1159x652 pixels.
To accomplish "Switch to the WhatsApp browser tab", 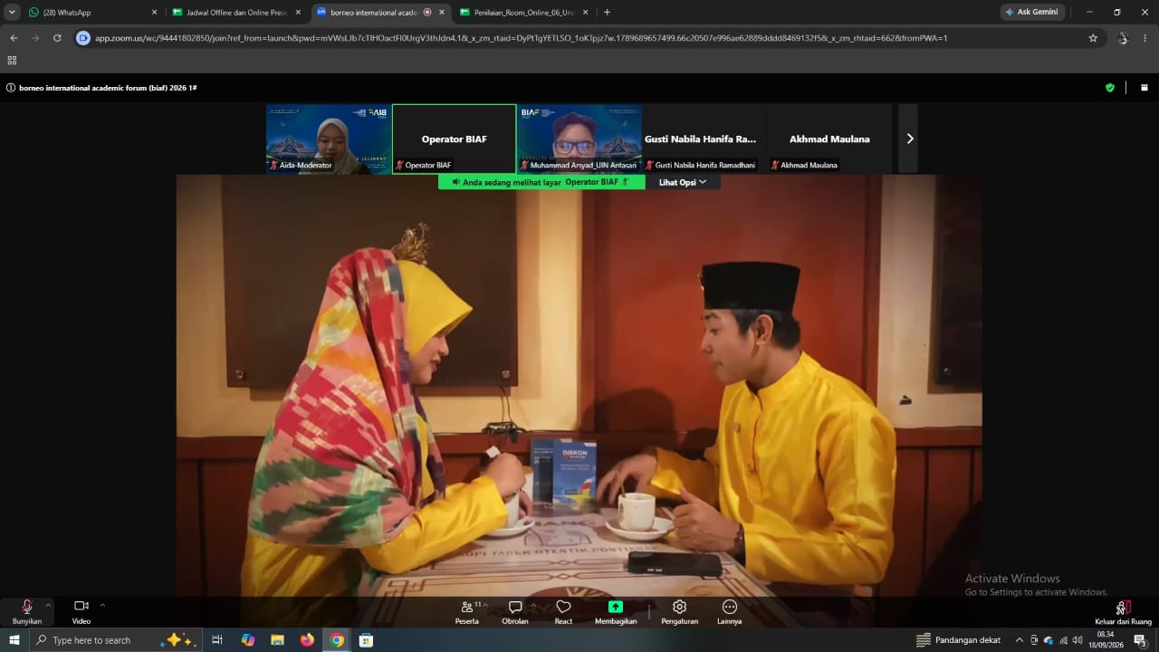I will pyautogui.click(x=91, y=13).
